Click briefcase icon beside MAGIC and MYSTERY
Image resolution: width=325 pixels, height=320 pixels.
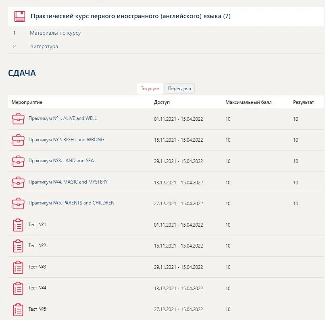[18, 182]
